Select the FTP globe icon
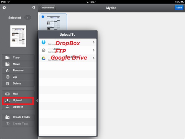Viewport: 185px width, 139px height. [x=43, y=50]
